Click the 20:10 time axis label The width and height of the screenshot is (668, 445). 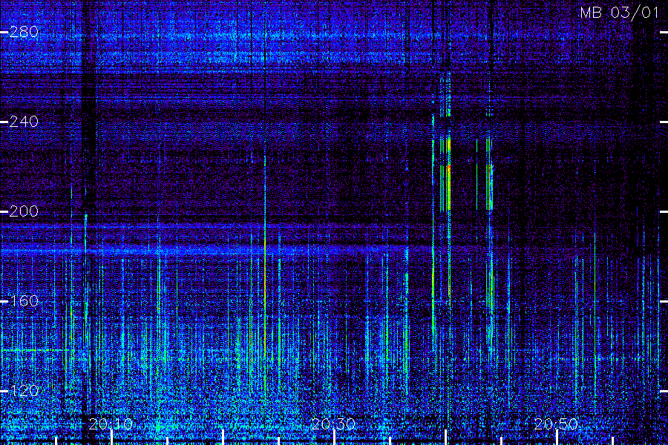[111, 424]
